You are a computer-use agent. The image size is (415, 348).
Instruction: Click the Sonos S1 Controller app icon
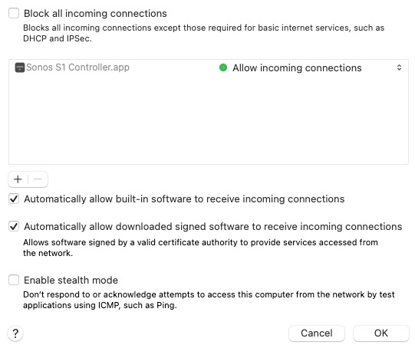pyautogui.click(x=20, y=67)
